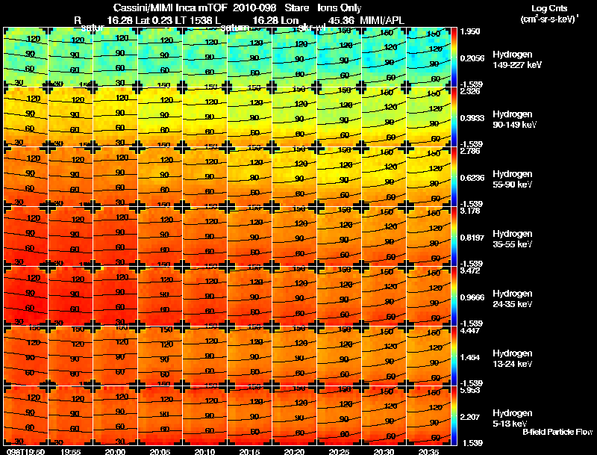Click the '20:20' time axis label
The height and width of the screenshot is (455, 597).
(x=294, y=451)
